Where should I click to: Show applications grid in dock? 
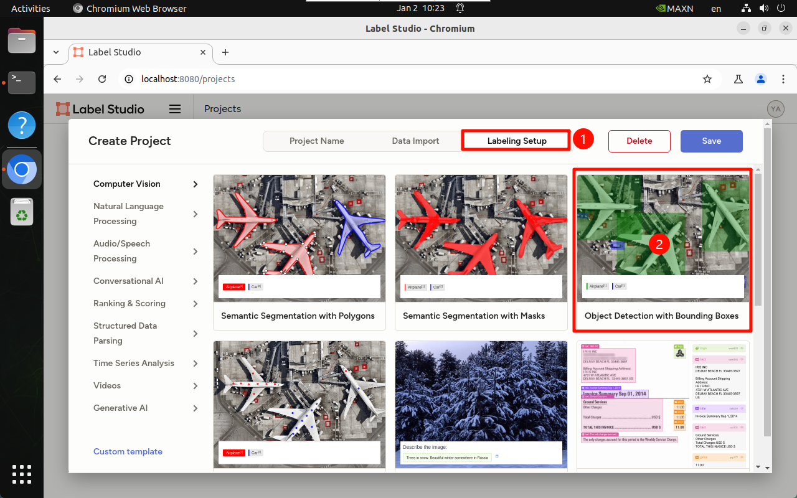(x=22, y=474)
